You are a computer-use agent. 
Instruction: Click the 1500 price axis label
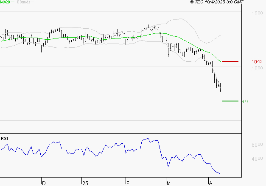click(x=256, y=14)
